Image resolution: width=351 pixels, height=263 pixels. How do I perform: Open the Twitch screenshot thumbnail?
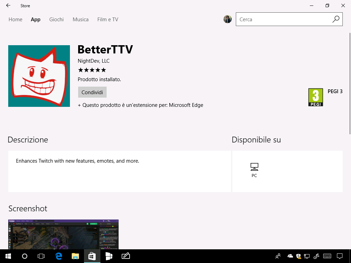click(63, 234)
